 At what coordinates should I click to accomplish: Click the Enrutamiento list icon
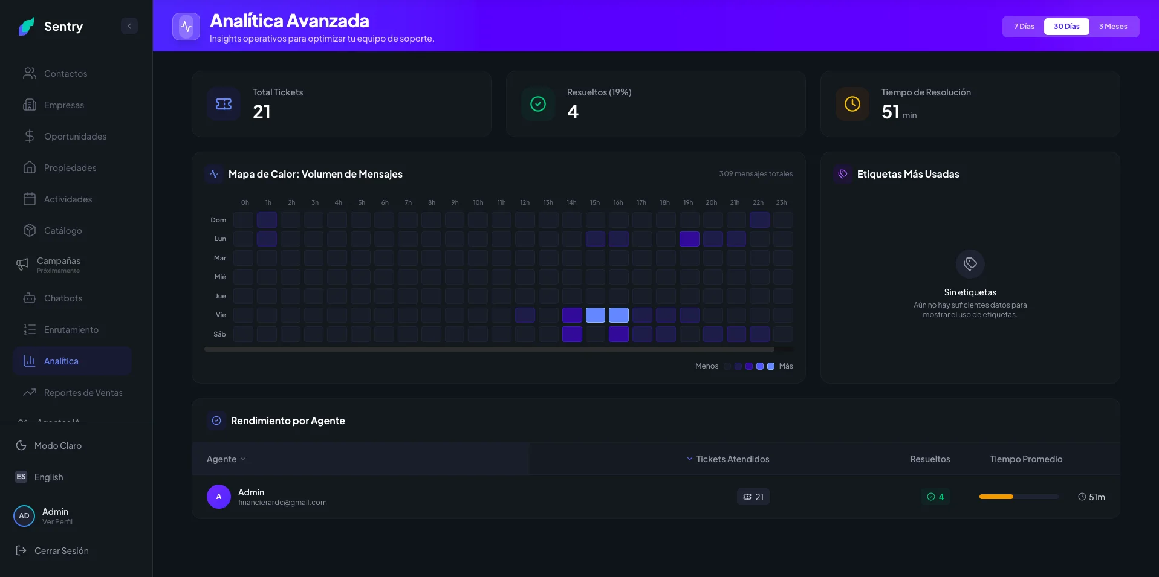(30, 329)
